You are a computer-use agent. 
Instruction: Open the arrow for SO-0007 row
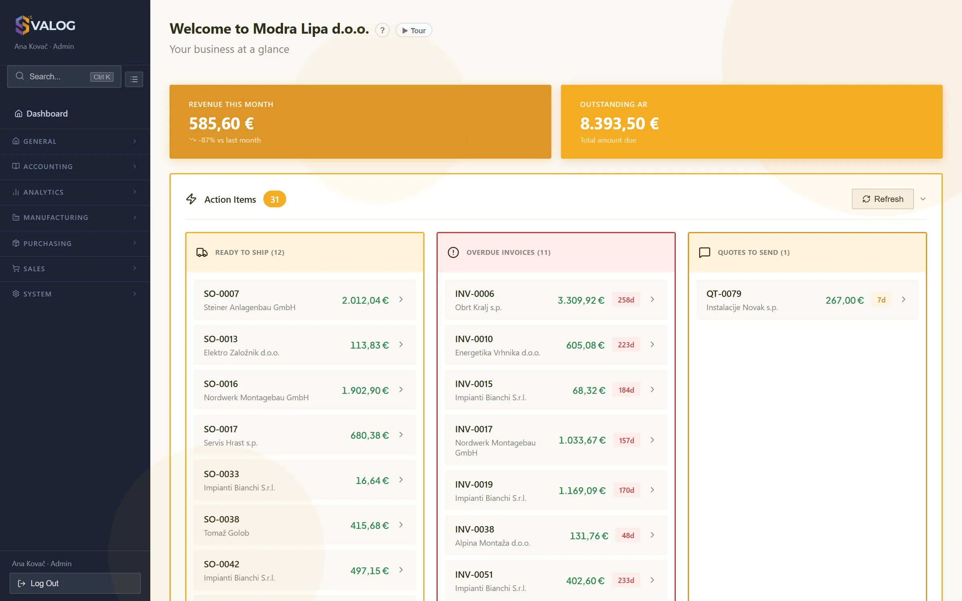click(401, 300)
